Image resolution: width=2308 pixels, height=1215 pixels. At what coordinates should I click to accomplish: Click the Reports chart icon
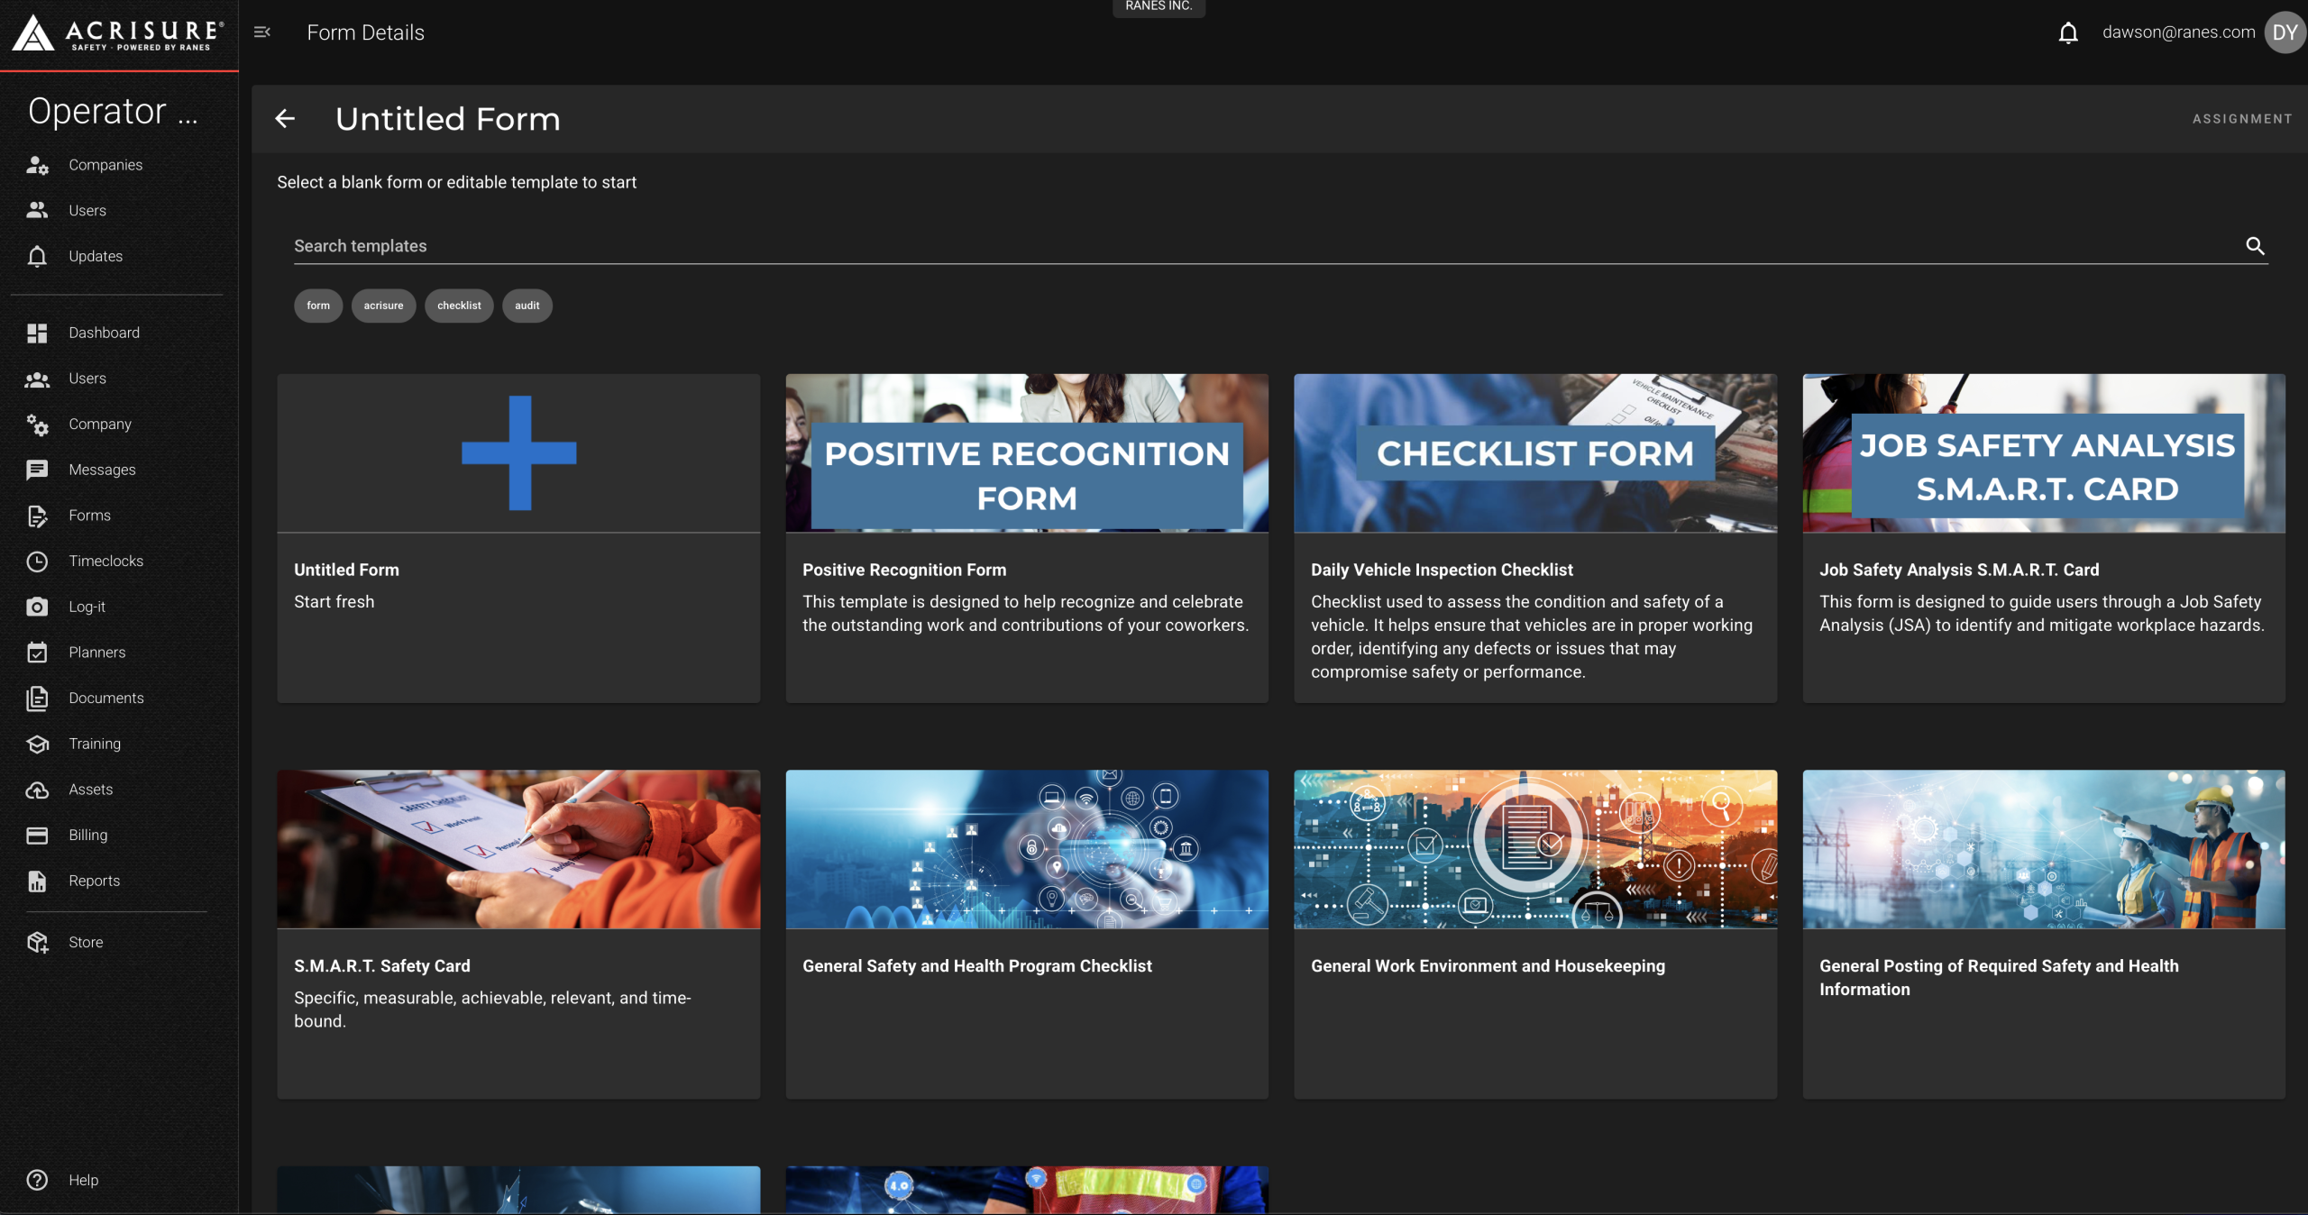pos(37,881)
